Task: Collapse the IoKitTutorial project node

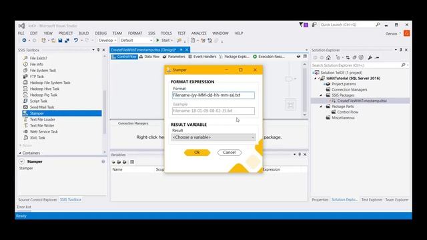Action: pyautogui.click(x=316, y=79)
